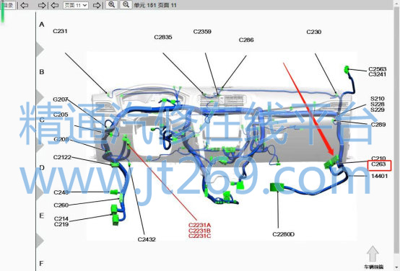The image size is (400, 271).
Task: Select the C2280D connector label
Action: (x=284, y=234)
